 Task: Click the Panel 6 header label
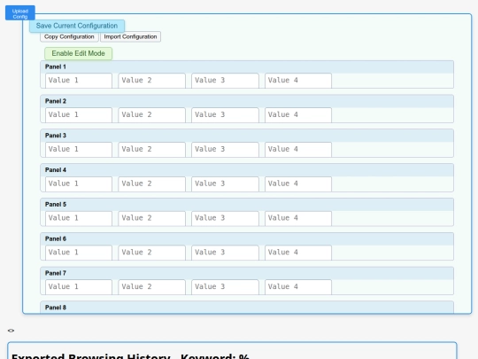click(x=56, y=239)
